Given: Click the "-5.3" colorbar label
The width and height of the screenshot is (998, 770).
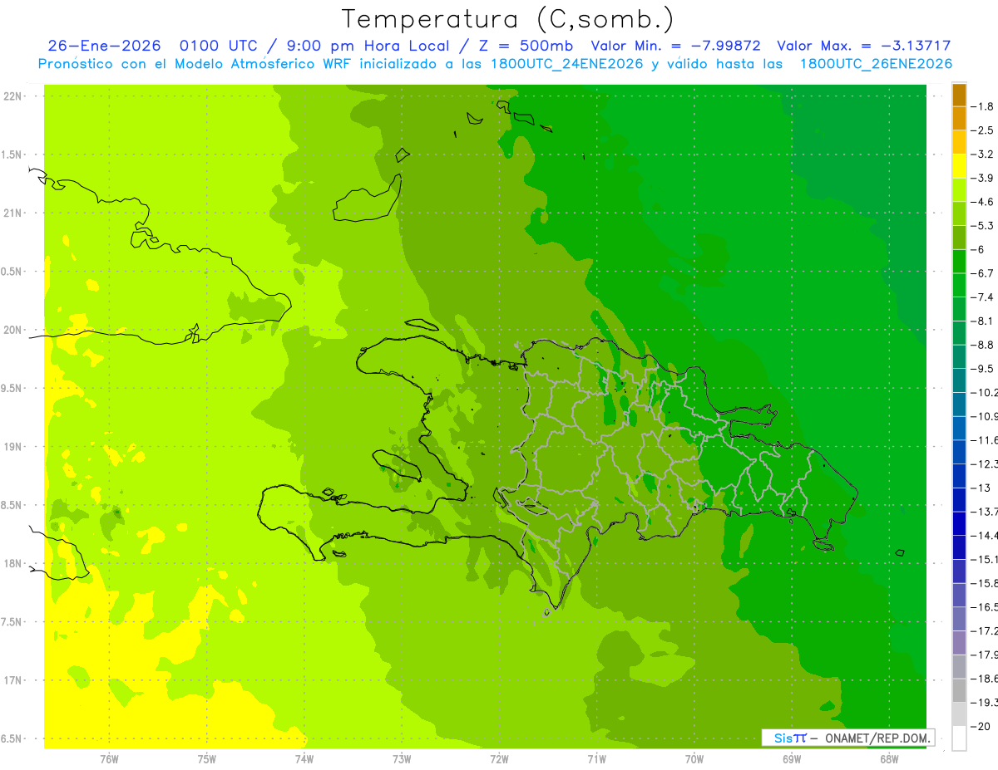Looking at the screenshot, I should (983, 226).
